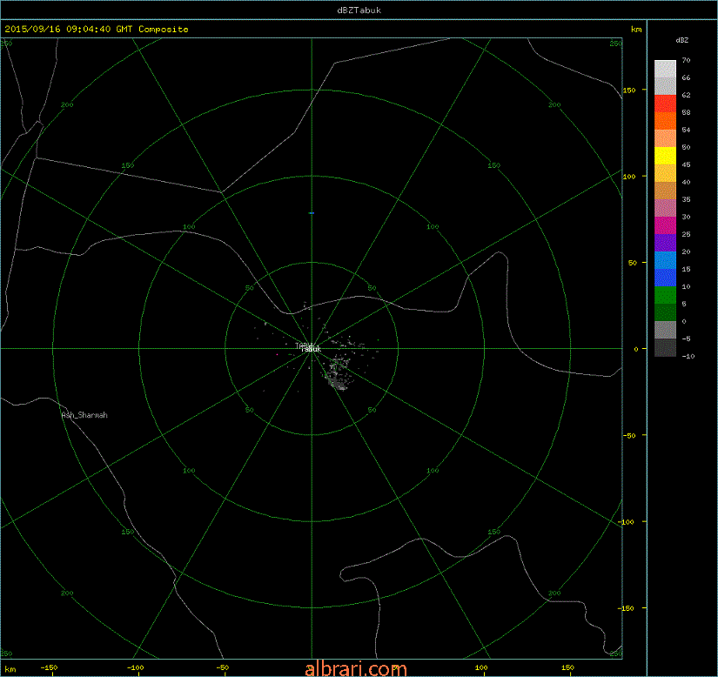The image size is (718, 677).
Task: Click the dark green swatch above 0
Action: click(665, 312)
